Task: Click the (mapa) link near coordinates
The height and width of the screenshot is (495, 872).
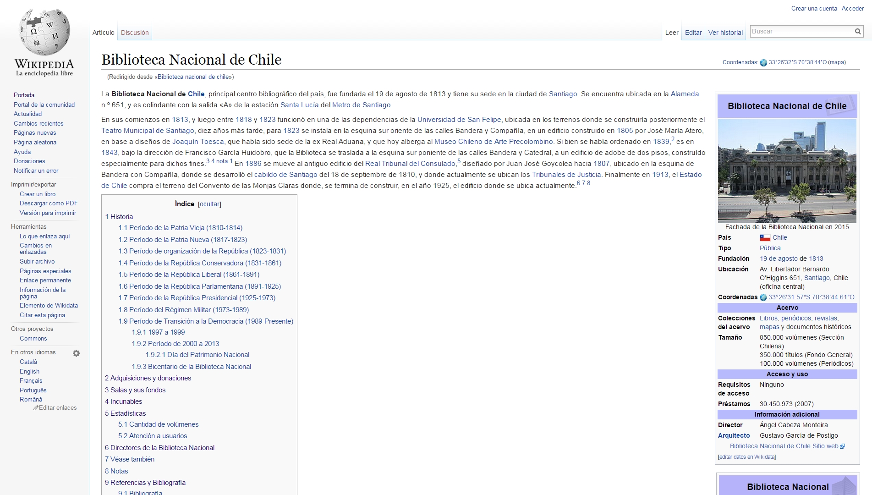Action: pos(837,62)
